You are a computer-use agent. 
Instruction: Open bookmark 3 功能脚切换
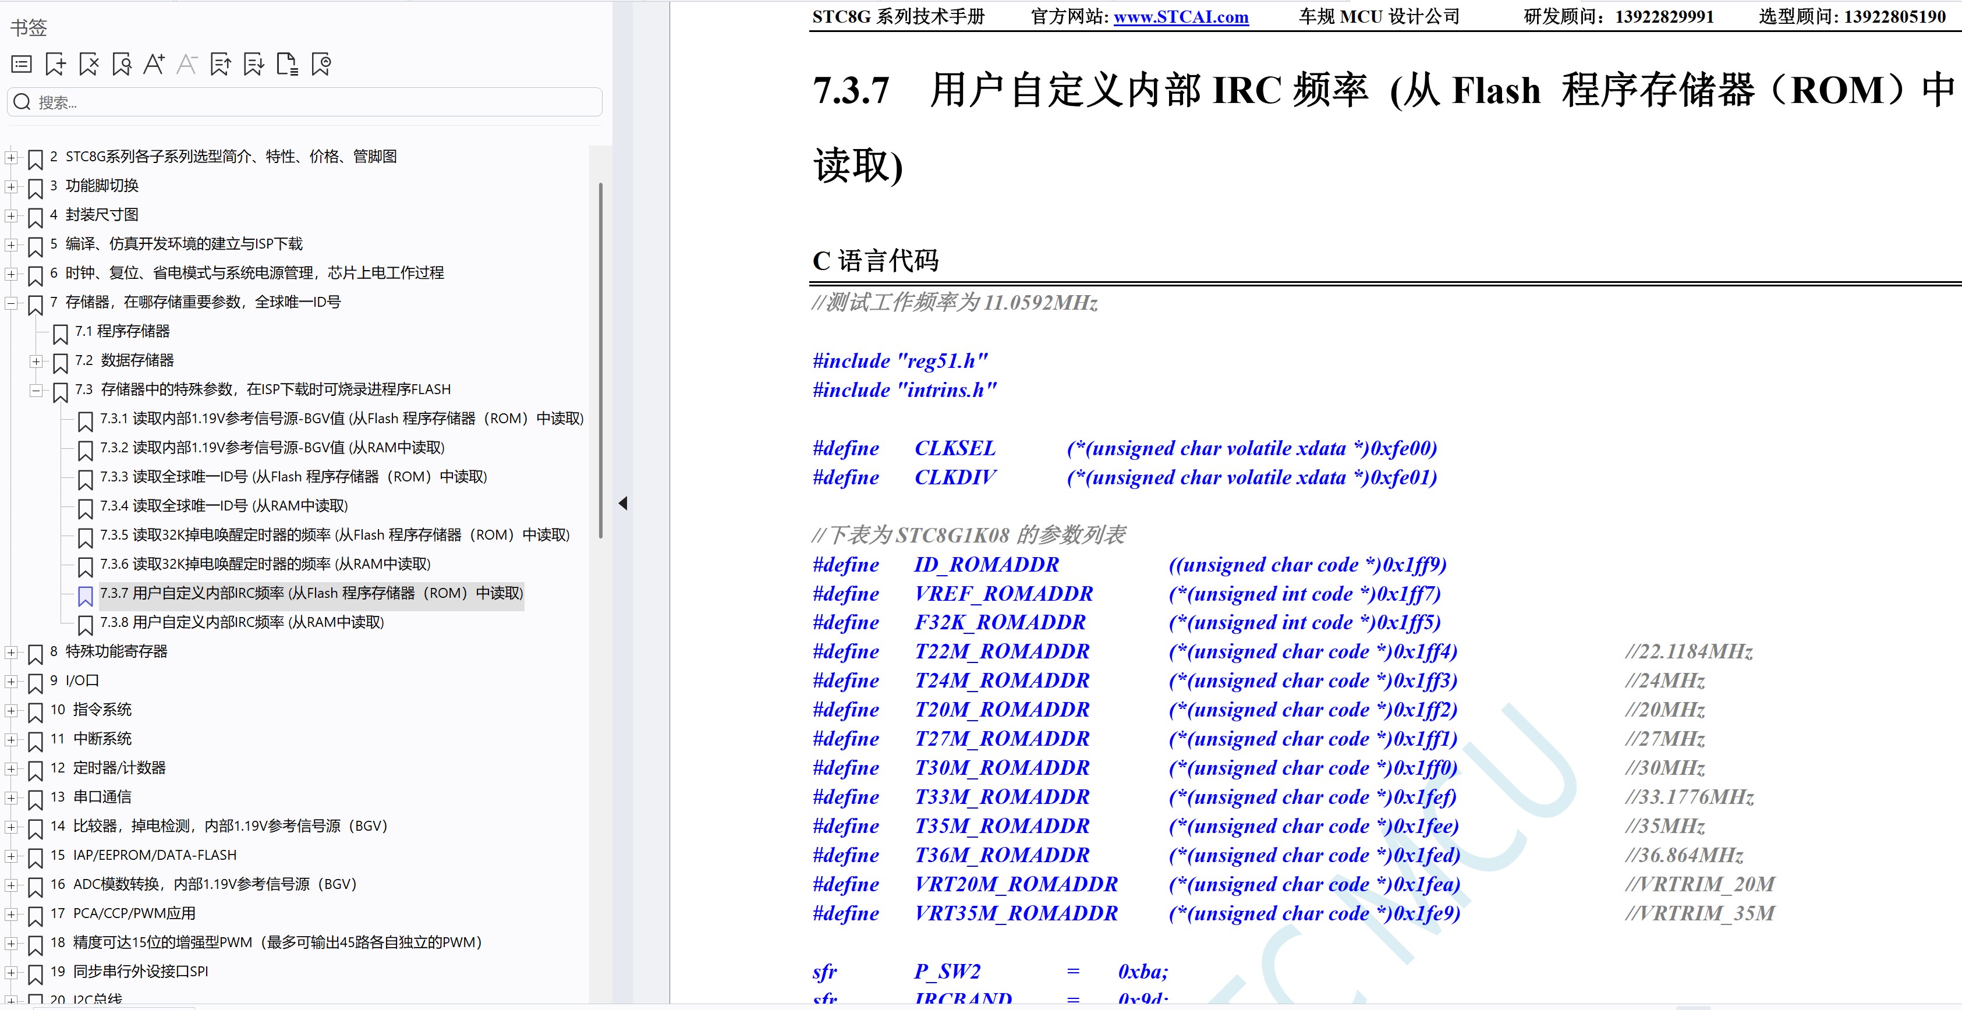tap(94, 186)
